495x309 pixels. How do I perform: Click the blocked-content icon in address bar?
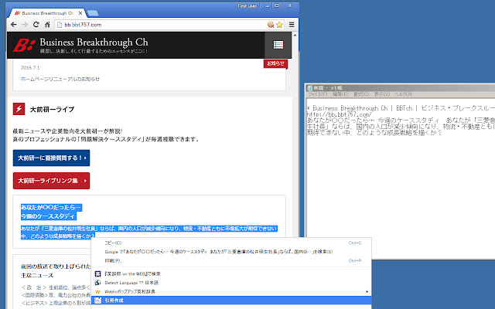click(271, 25)
